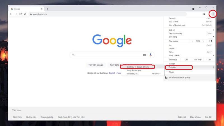Select 'Tab mới' menu item
This screenshot has height=126, width=224.
coord(190,18)
